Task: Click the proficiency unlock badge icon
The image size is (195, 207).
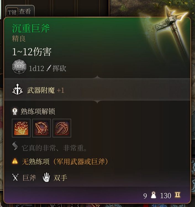Action: pyautogui.click(x=15, y=112)
